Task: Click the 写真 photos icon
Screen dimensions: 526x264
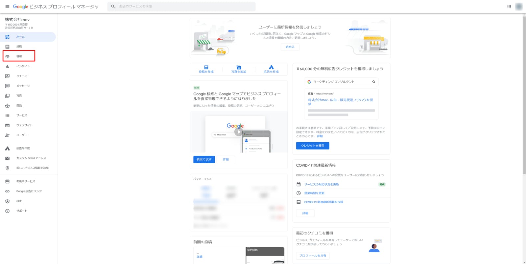Action: [7, 96]
